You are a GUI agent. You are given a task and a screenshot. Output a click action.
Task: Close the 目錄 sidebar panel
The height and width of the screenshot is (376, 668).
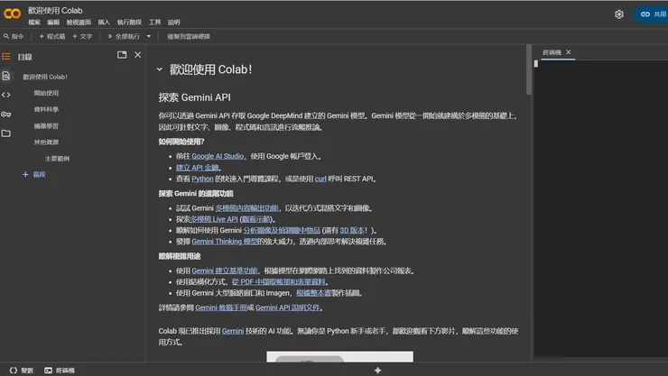137,55
